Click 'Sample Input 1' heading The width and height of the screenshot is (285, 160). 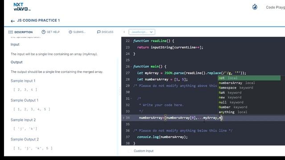23,81
